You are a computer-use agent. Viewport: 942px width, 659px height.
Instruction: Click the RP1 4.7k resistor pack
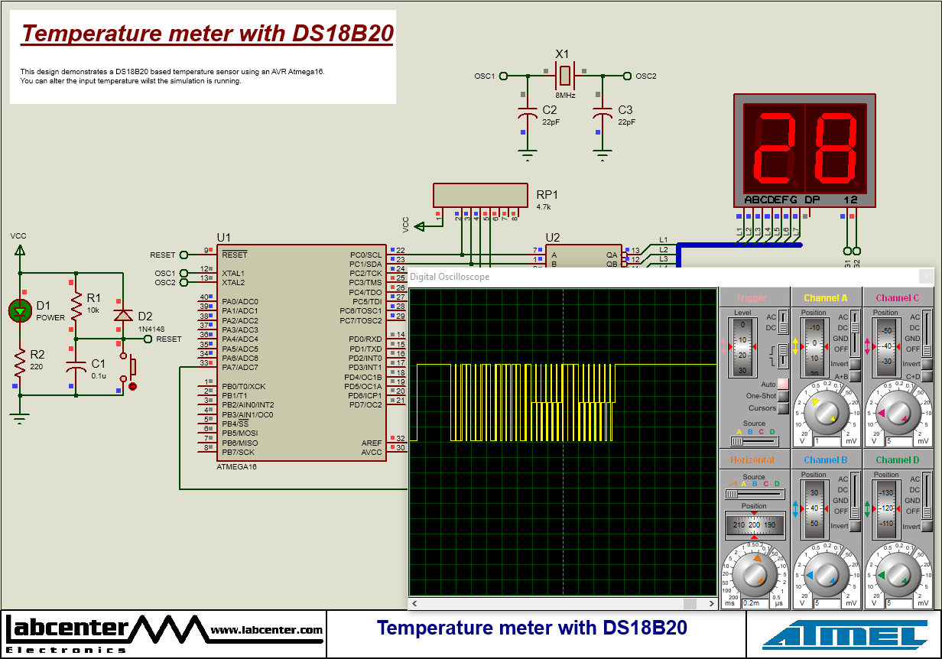[x=480, y=193]
